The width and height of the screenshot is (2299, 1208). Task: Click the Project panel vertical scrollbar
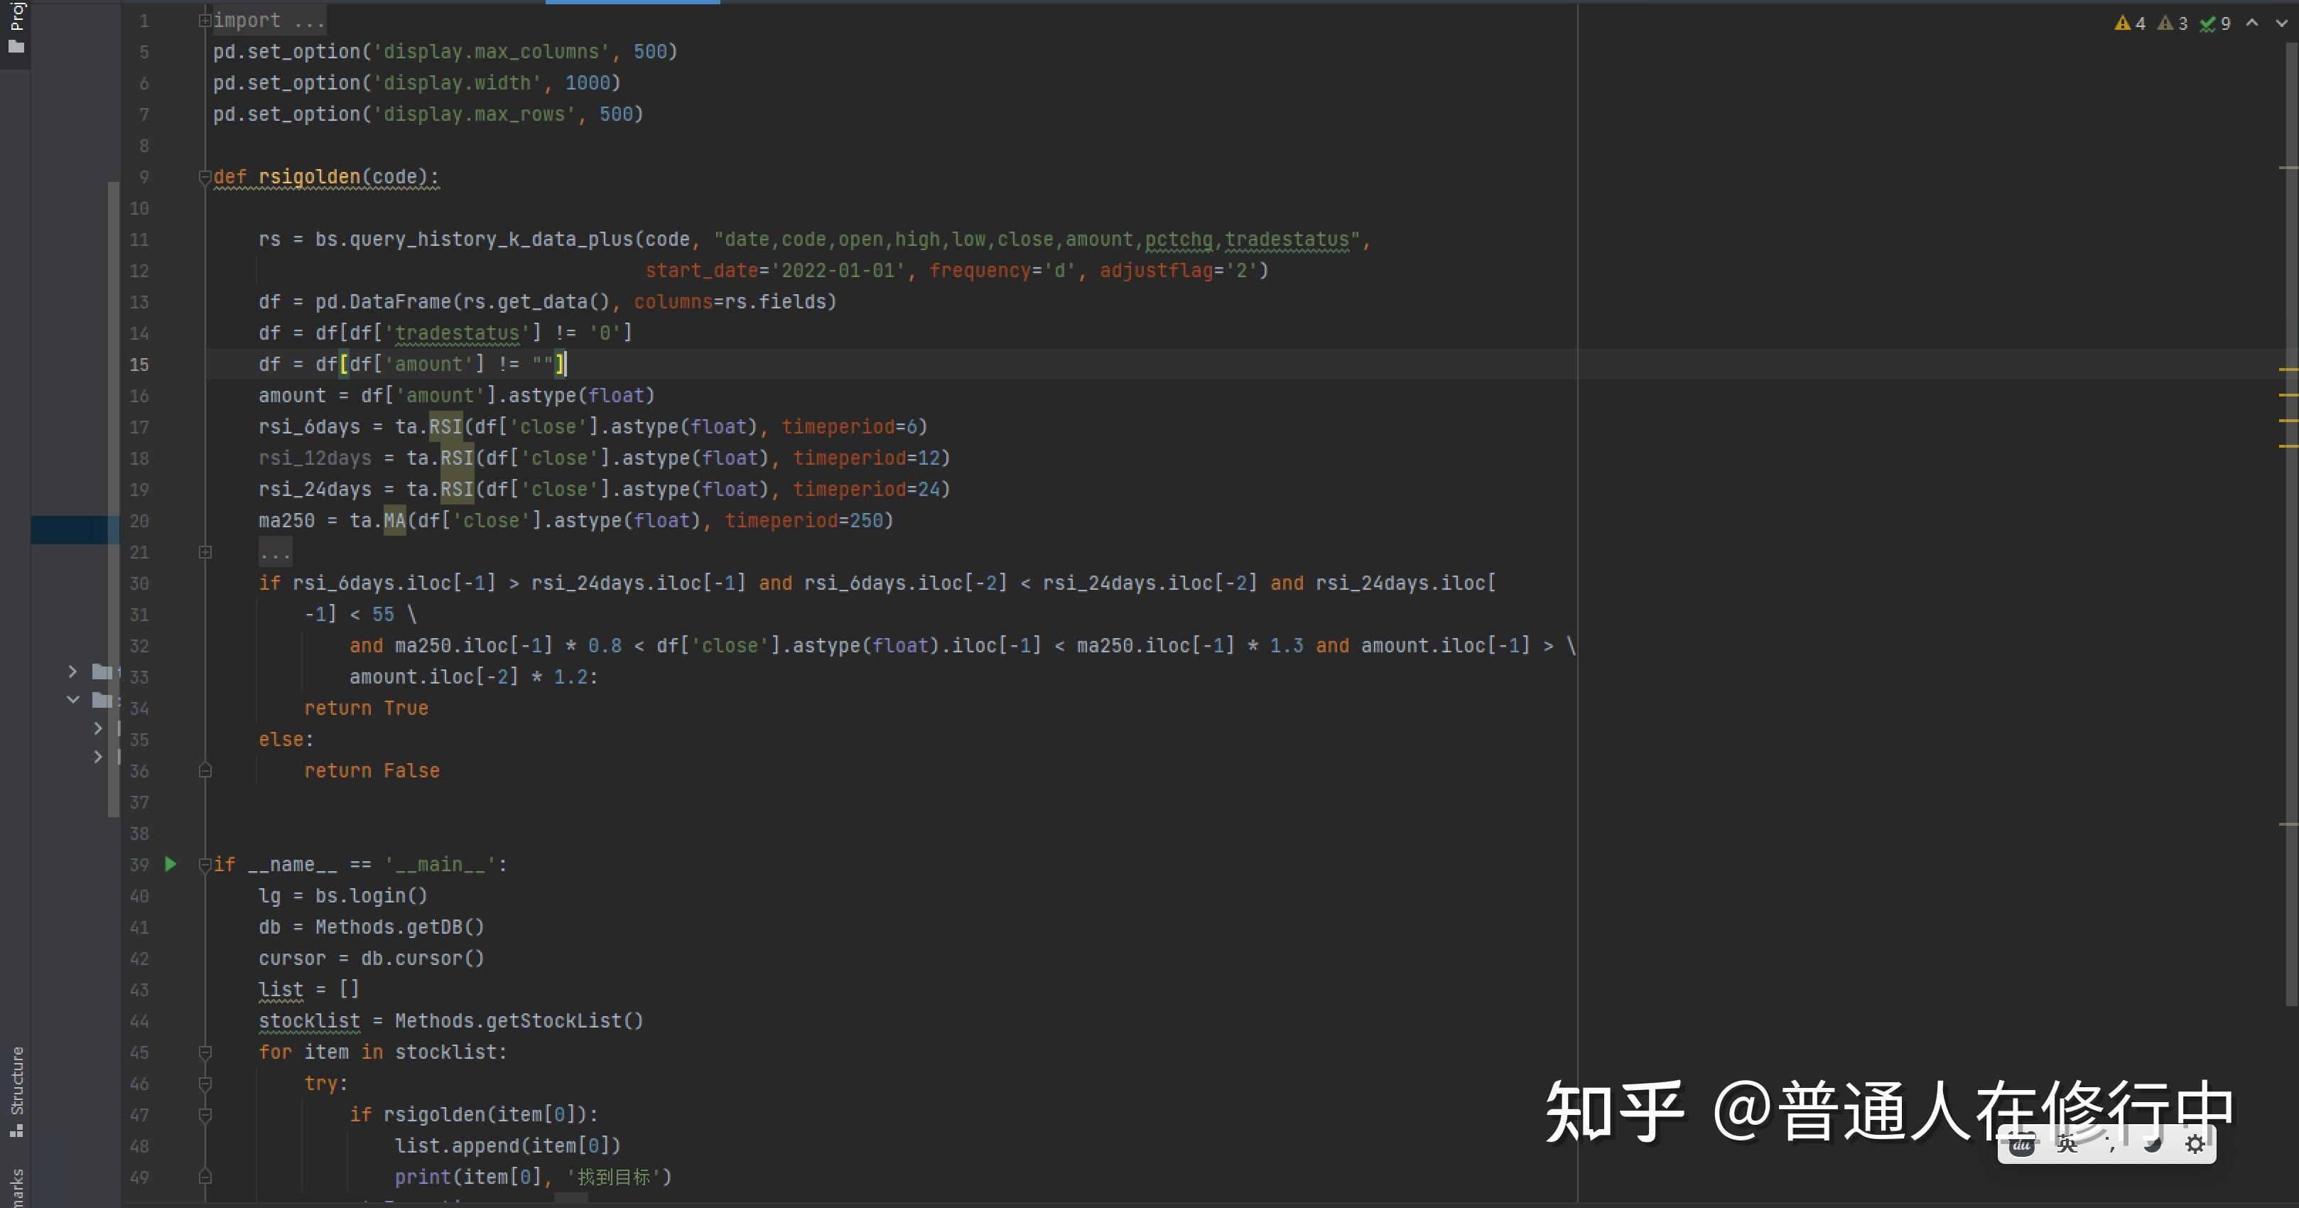[114, 498]
